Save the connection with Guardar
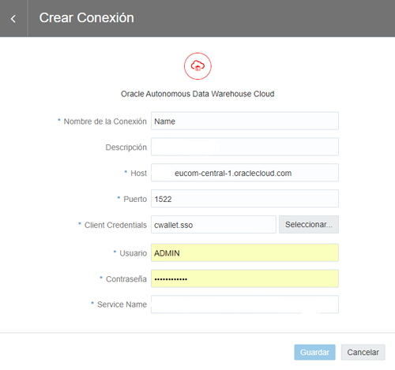Screen dimensions: 395x370 [x=314, y=352]
